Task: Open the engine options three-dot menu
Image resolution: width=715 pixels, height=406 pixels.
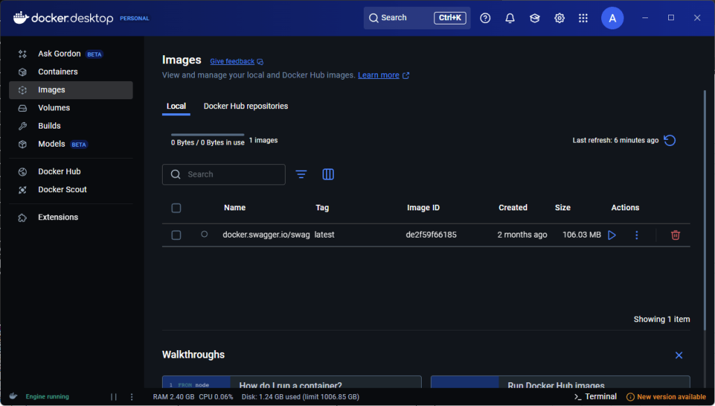Action: pos(132,397)
